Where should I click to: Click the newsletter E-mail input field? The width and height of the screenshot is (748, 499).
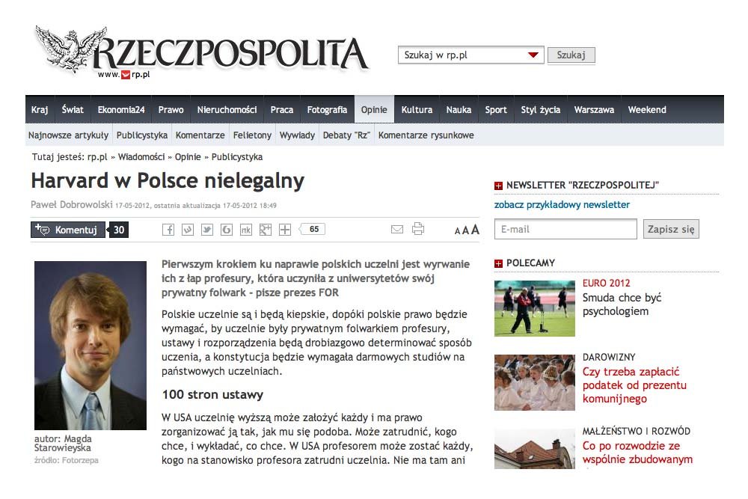point(565,230)
